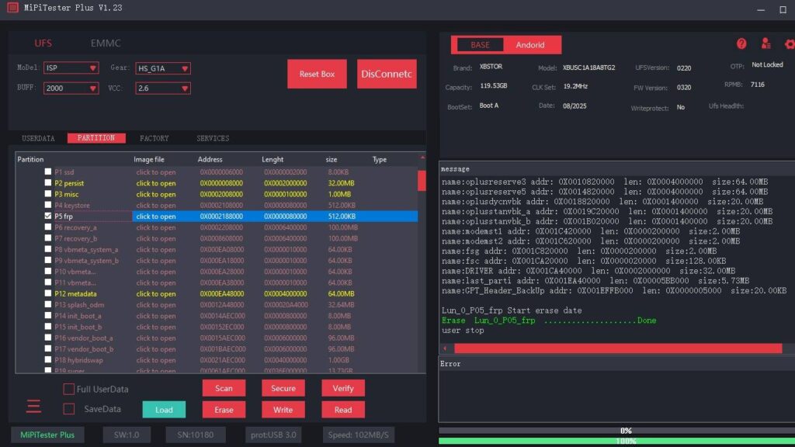This screenshot has width=795, height=447.
Task: Uncheck the P5 frp partition checkbox
Action: [x=48, y=217]
